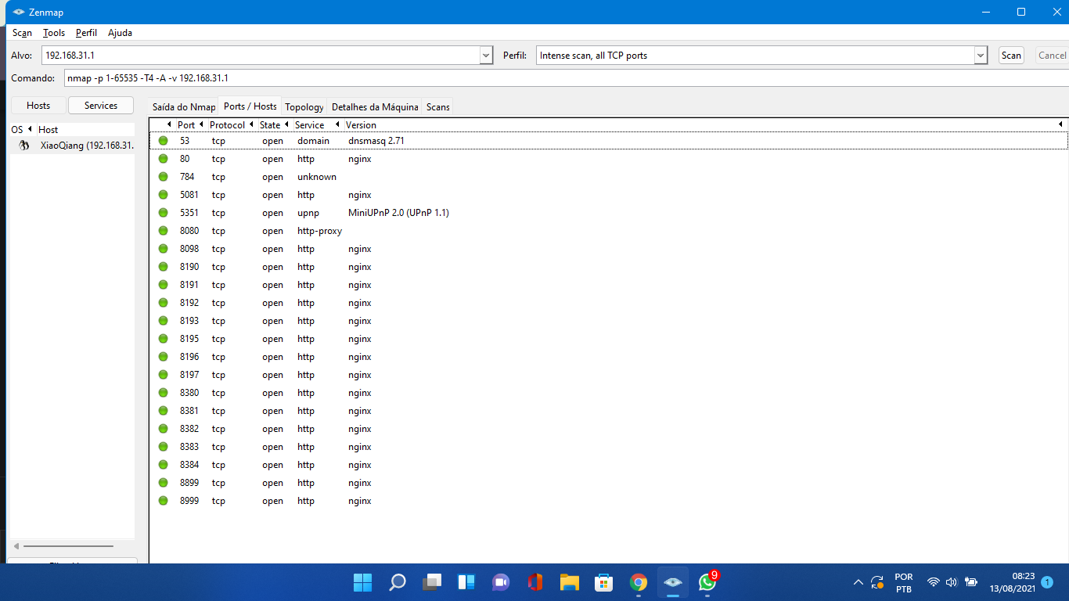Show hidden system tray icons chevron
1069x601 pixels.
(858, 582)
